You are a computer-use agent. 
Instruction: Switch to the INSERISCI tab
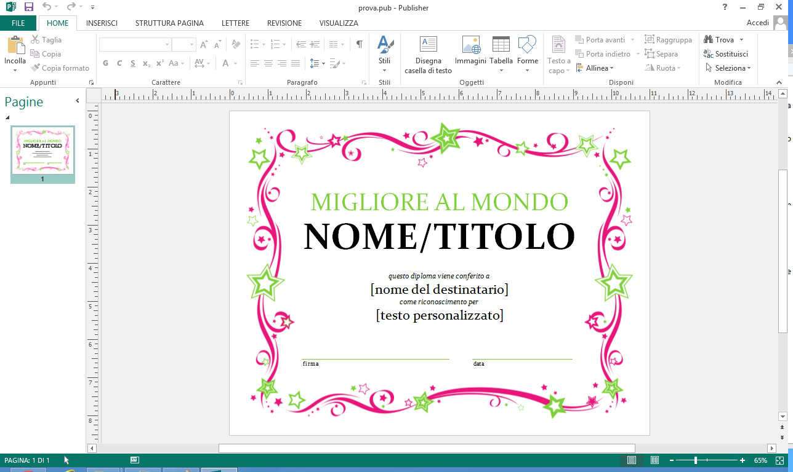102,23
